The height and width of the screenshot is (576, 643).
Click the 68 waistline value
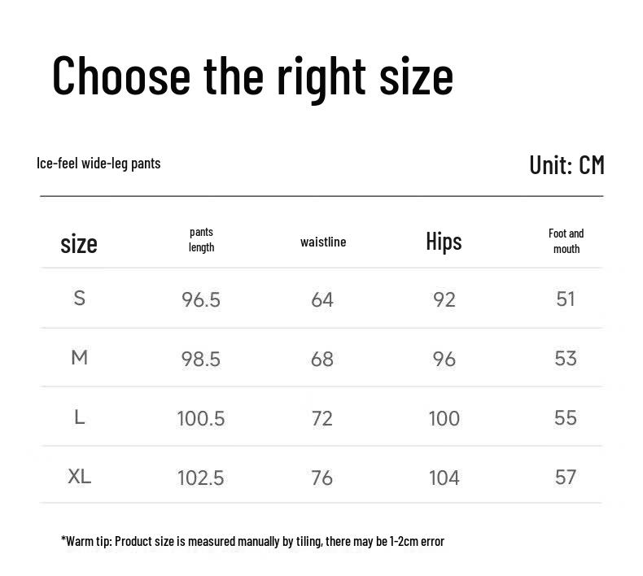[322, 359]
